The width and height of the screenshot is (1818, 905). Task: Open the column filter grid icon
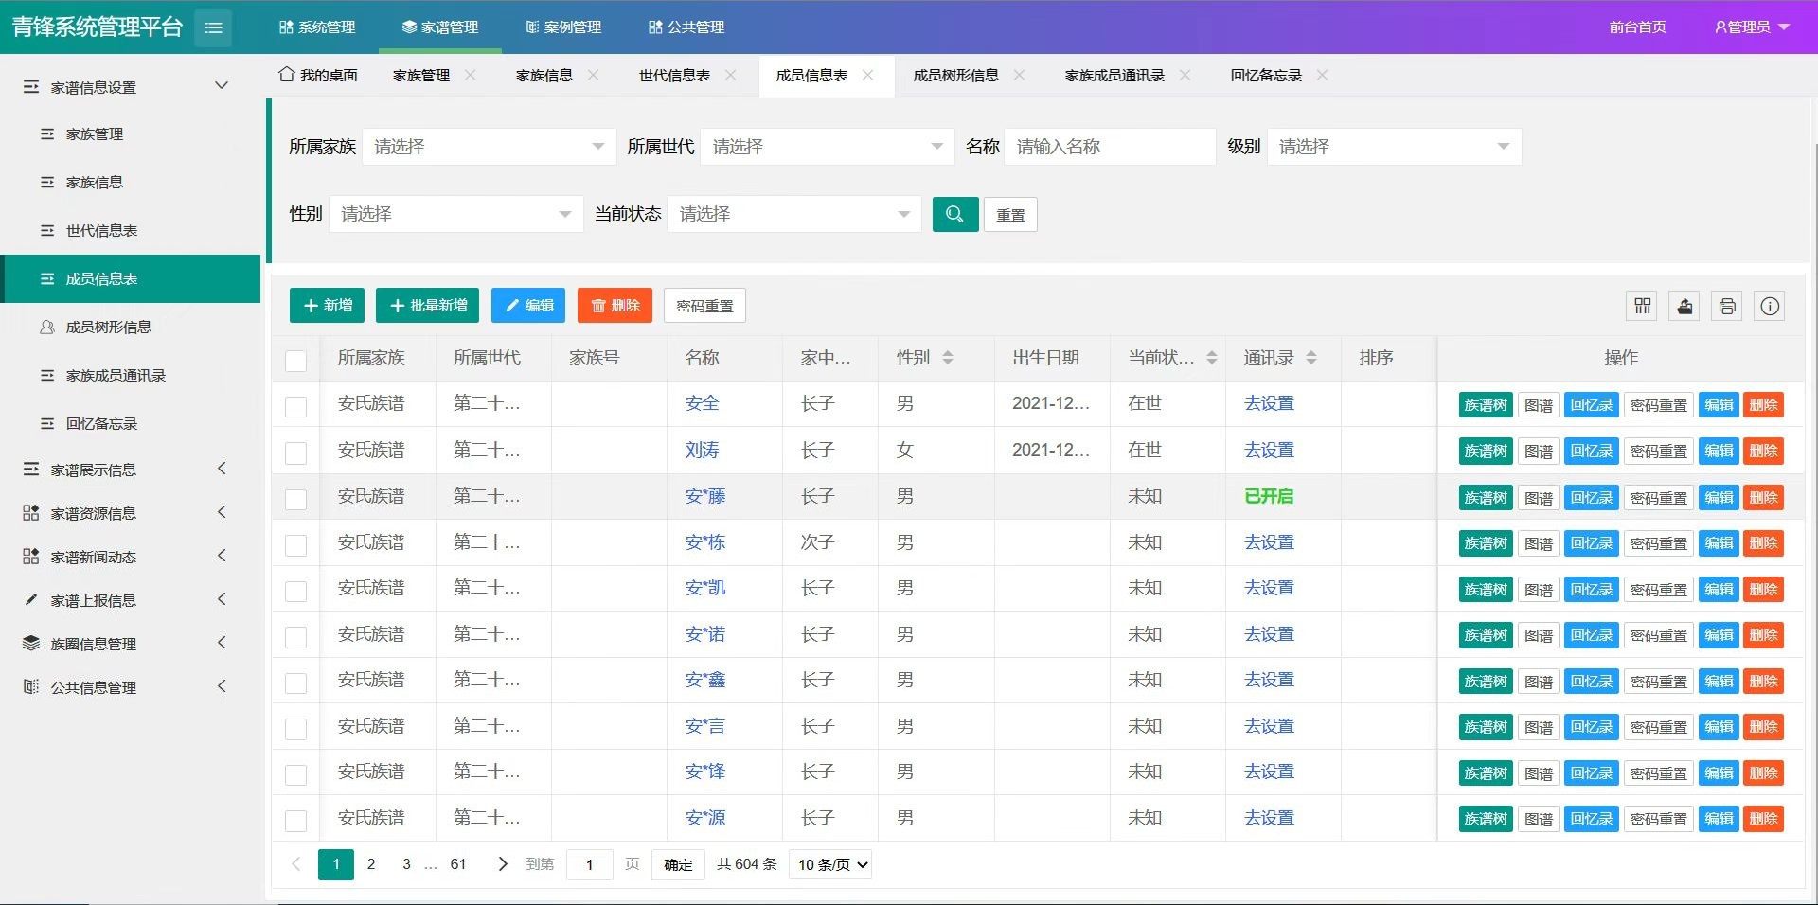click(1642, 306)
